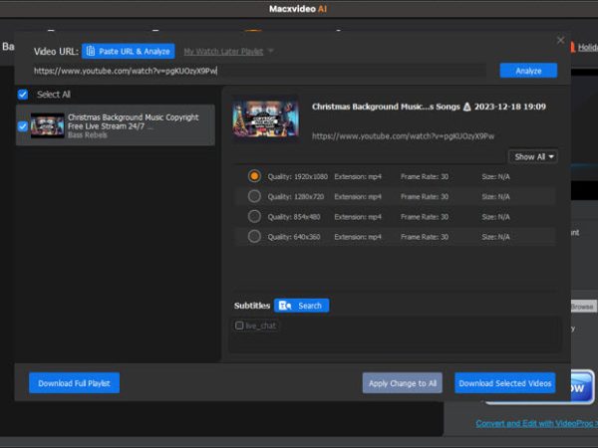598x448 pixels.
Task: Click the Subtitles Search button
Action: (301, 306)
